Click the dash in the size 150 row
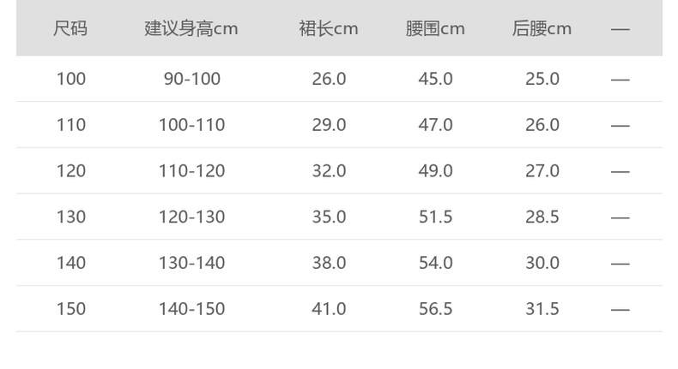This screenshot has width=678, height=369. [x=620, y=309]
